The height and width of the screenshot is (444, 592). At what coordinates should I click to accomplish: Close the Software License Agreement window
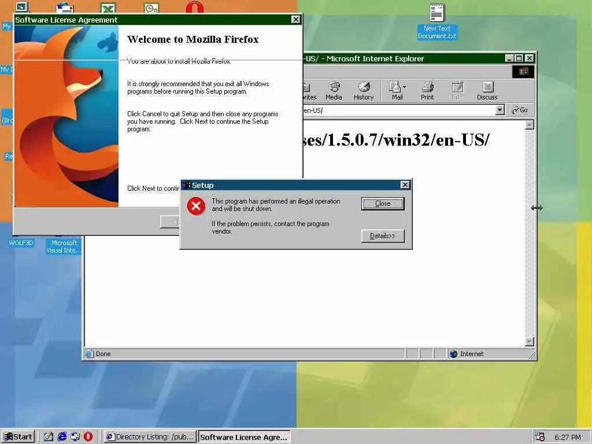(295, 20)
